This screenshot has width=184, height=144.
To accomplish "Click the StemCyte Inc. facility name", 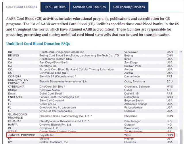I will click(x=49, y=66).
